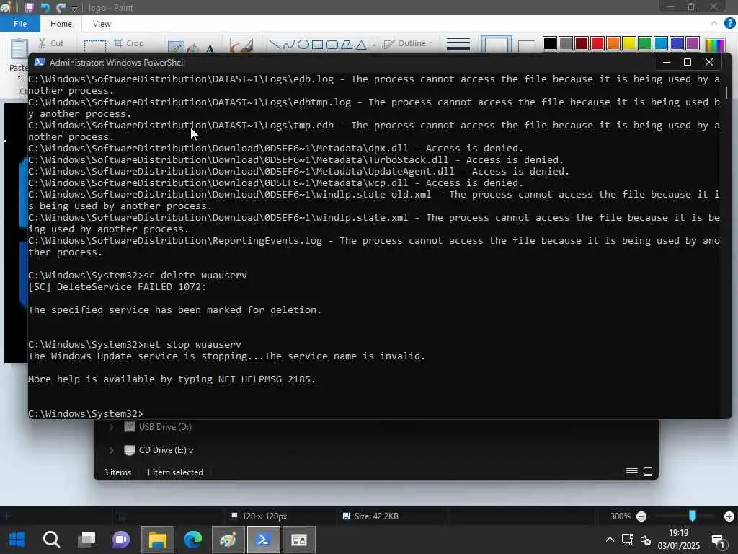Switch to File Explorer from the taskbar

point(158,540)
